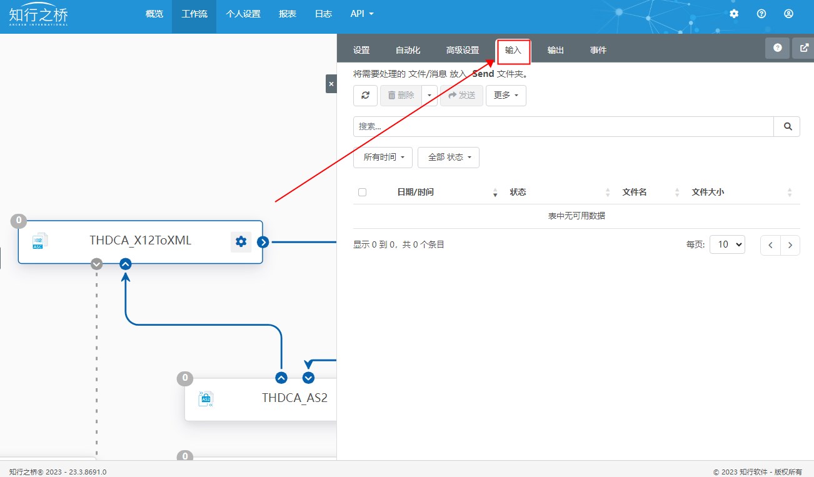Open global settings gear in header
814x477 pixels.
tap(734, 14)
